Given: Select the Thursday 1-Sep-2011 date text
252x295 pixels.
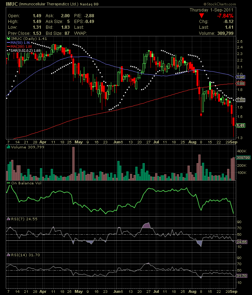Looking at the screenshot, I should pos(211,10).
